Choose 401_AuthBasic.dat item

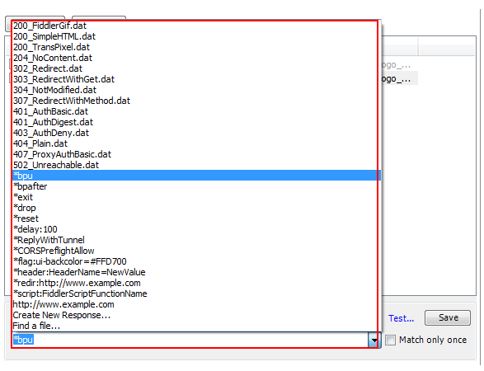click(196, 111)
